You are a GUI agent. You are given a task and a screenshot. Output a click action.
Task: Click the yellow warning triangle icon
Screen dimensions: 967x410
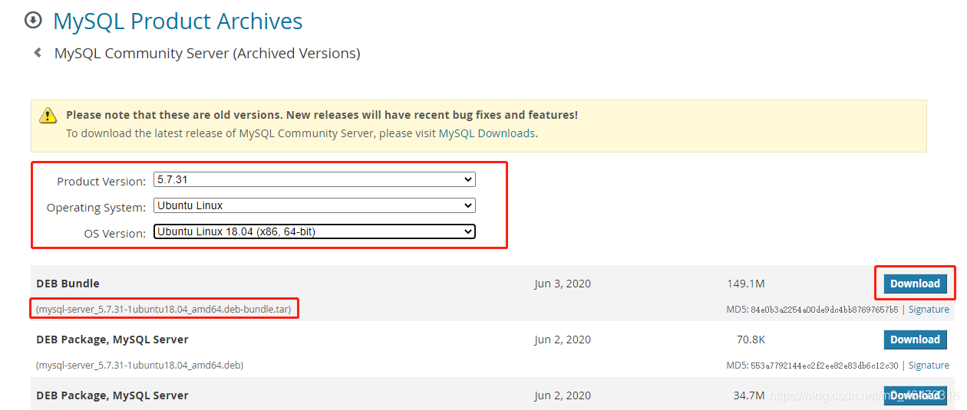point(48,116)
